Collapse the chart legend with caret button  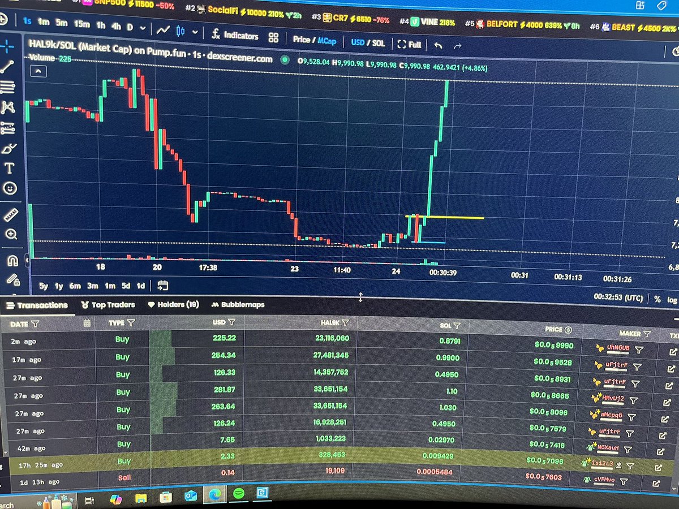[38, 72]
